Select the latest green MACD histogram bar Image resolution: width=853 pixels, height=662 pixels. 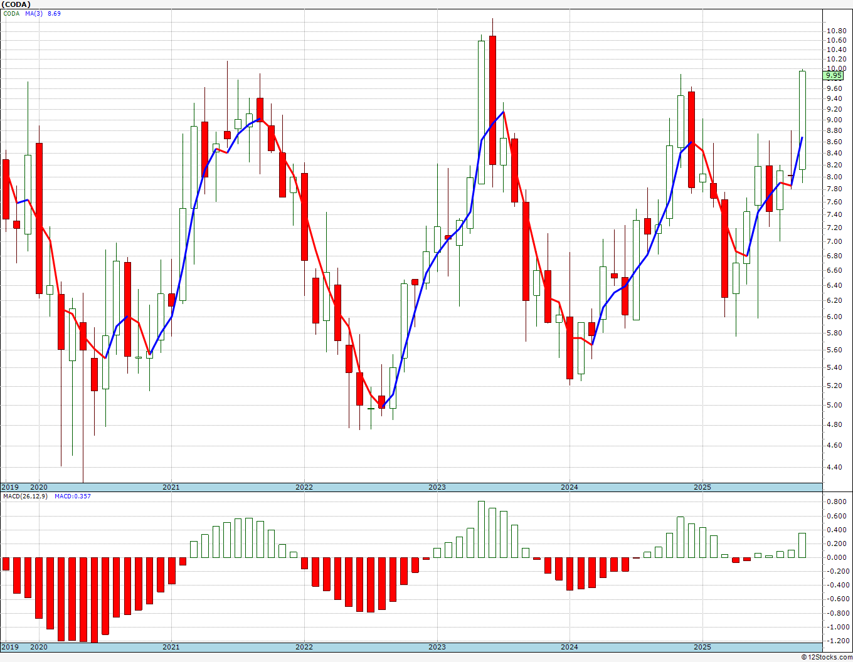click(802, 545)
